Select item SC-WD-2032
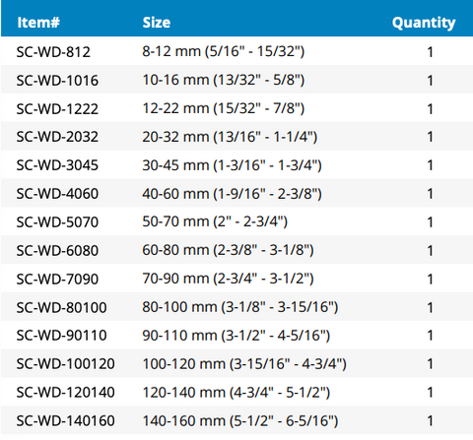The image size is (473, 440). click(x=57, y=137)
